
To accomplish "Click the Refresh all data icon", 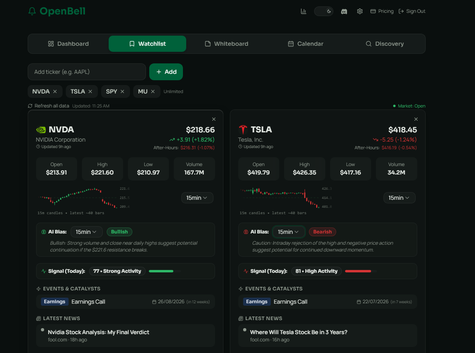I will (30, 106).
